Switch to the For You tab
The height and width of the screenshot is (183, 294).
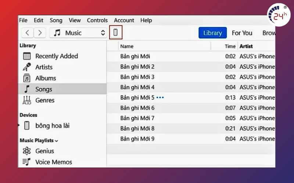point(242,33)
